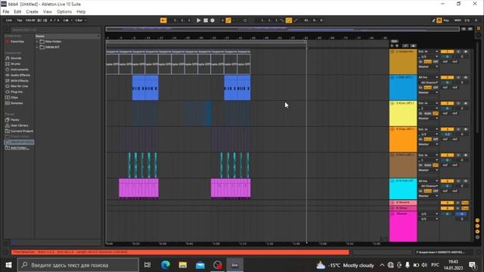Click the MIDI map mode button

pos(458,20)
